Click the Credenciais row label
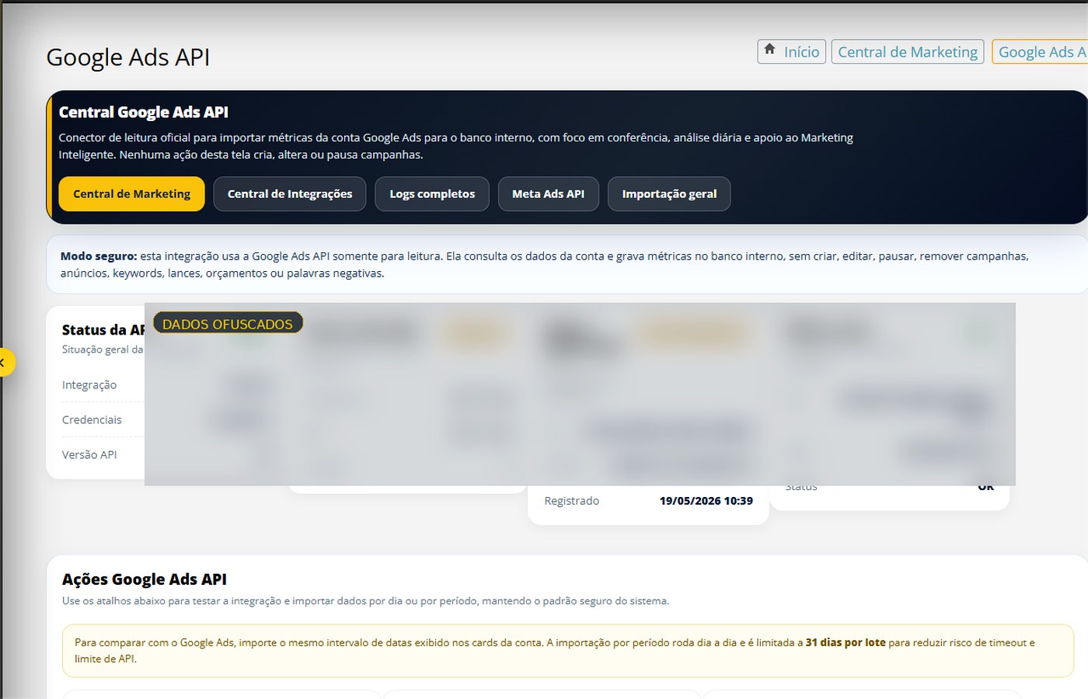1088x699 pixels. (x=92, y=420)
